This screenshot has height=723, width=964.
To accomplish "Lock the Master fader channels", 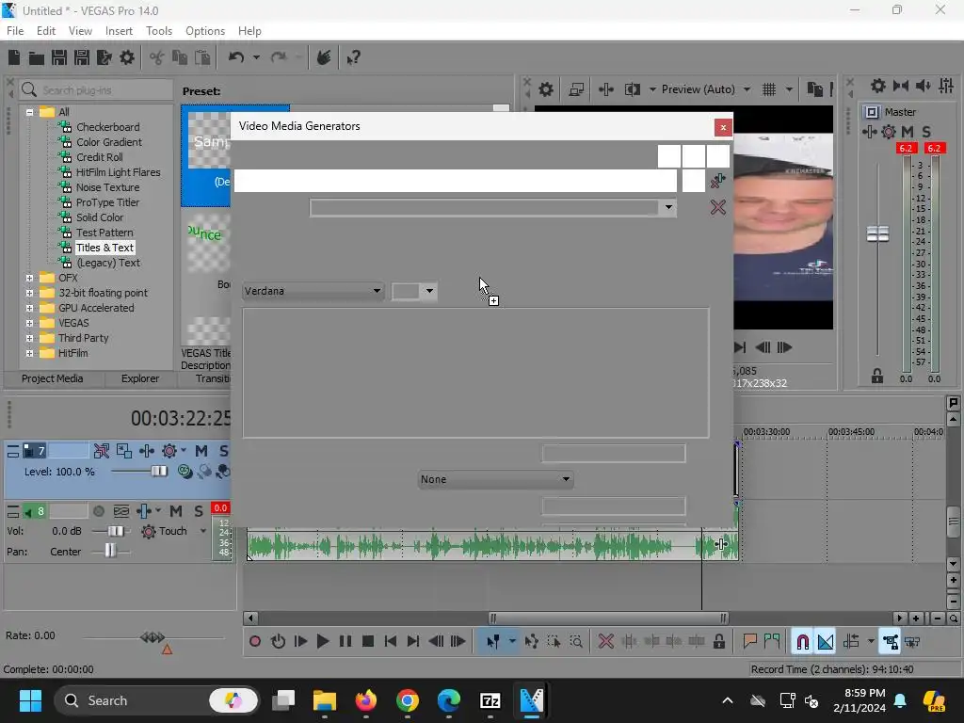I will point(877,377).
